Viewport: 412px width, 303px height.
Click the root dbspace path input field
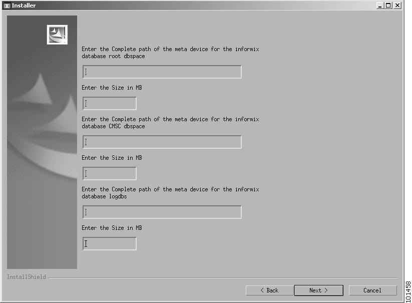(162, 72)
